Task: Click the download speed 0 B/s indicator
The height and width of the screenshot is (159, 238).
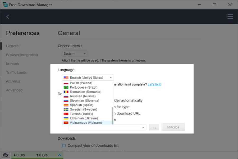Action: point(19,155)
